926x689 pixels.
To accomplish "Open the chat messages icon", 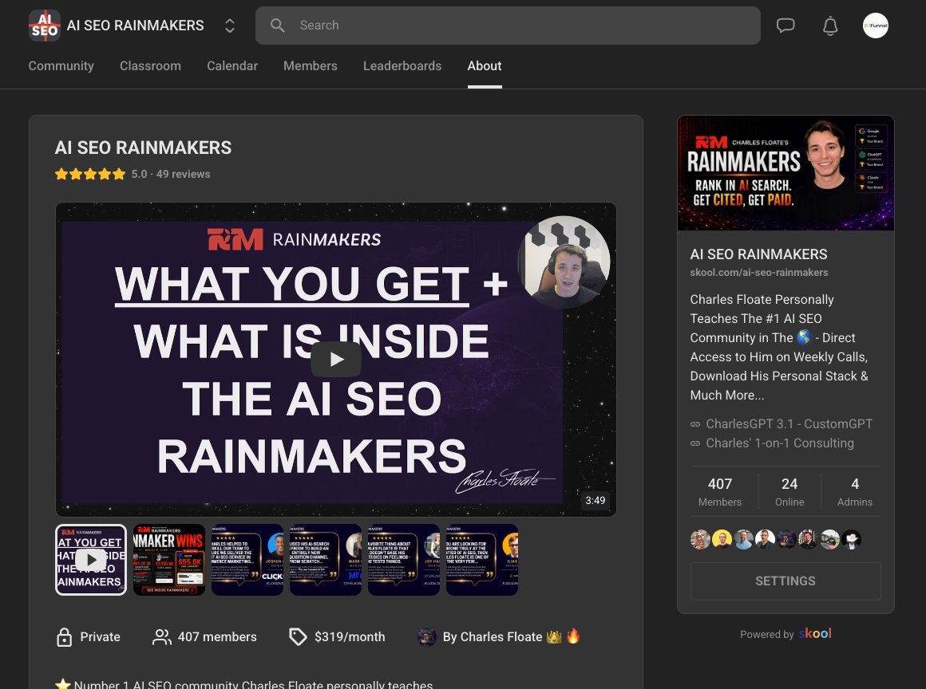I will [786, 26].
